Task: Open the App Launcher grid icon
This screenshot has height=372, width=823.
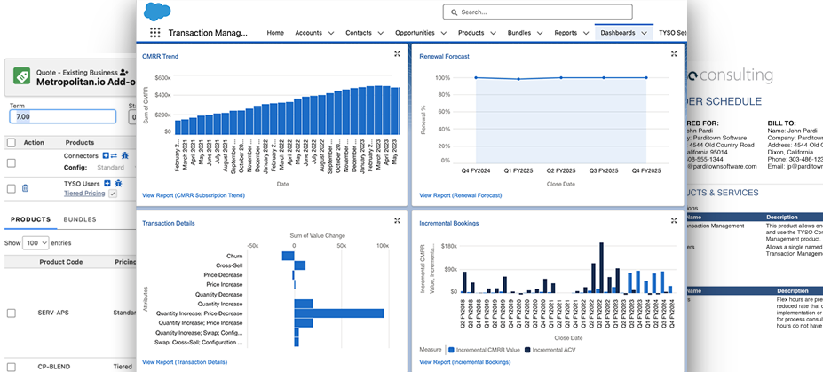Action: (155, 33)
